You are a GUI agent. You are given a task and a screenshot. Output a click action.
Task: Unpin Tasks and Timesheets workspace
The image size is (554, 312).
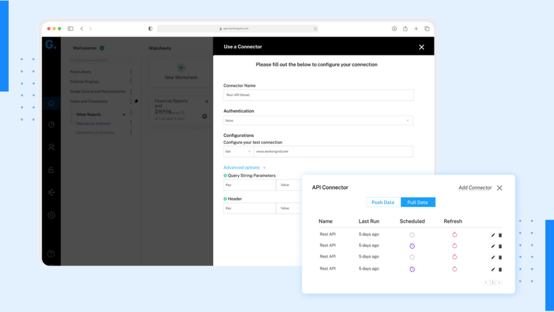point(137,101)
